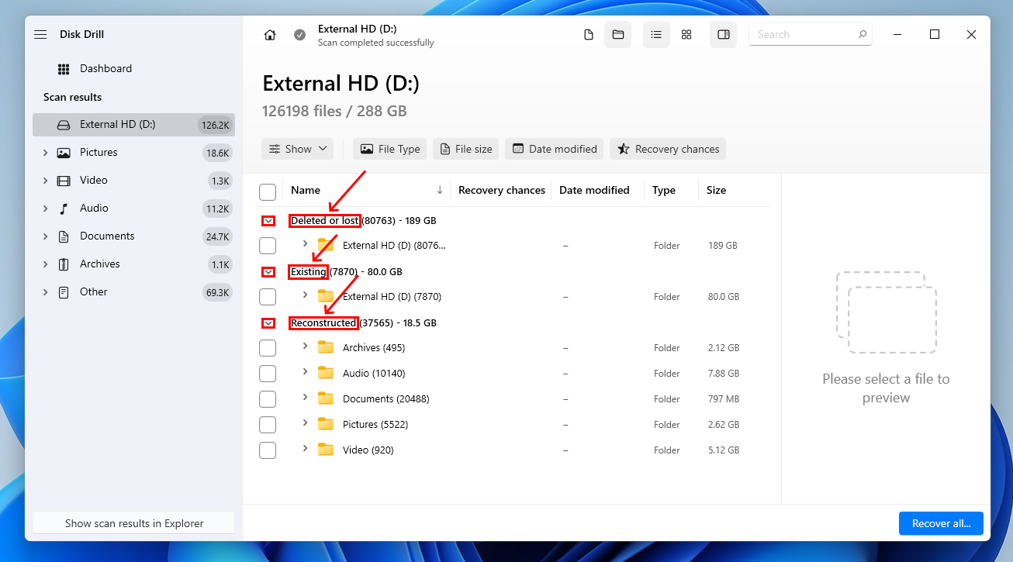
Task: Toggle the preview panel icon
Action: [724, 35]
